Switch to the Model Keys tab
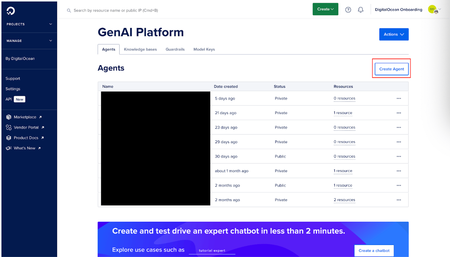 (x=204, y=50)
